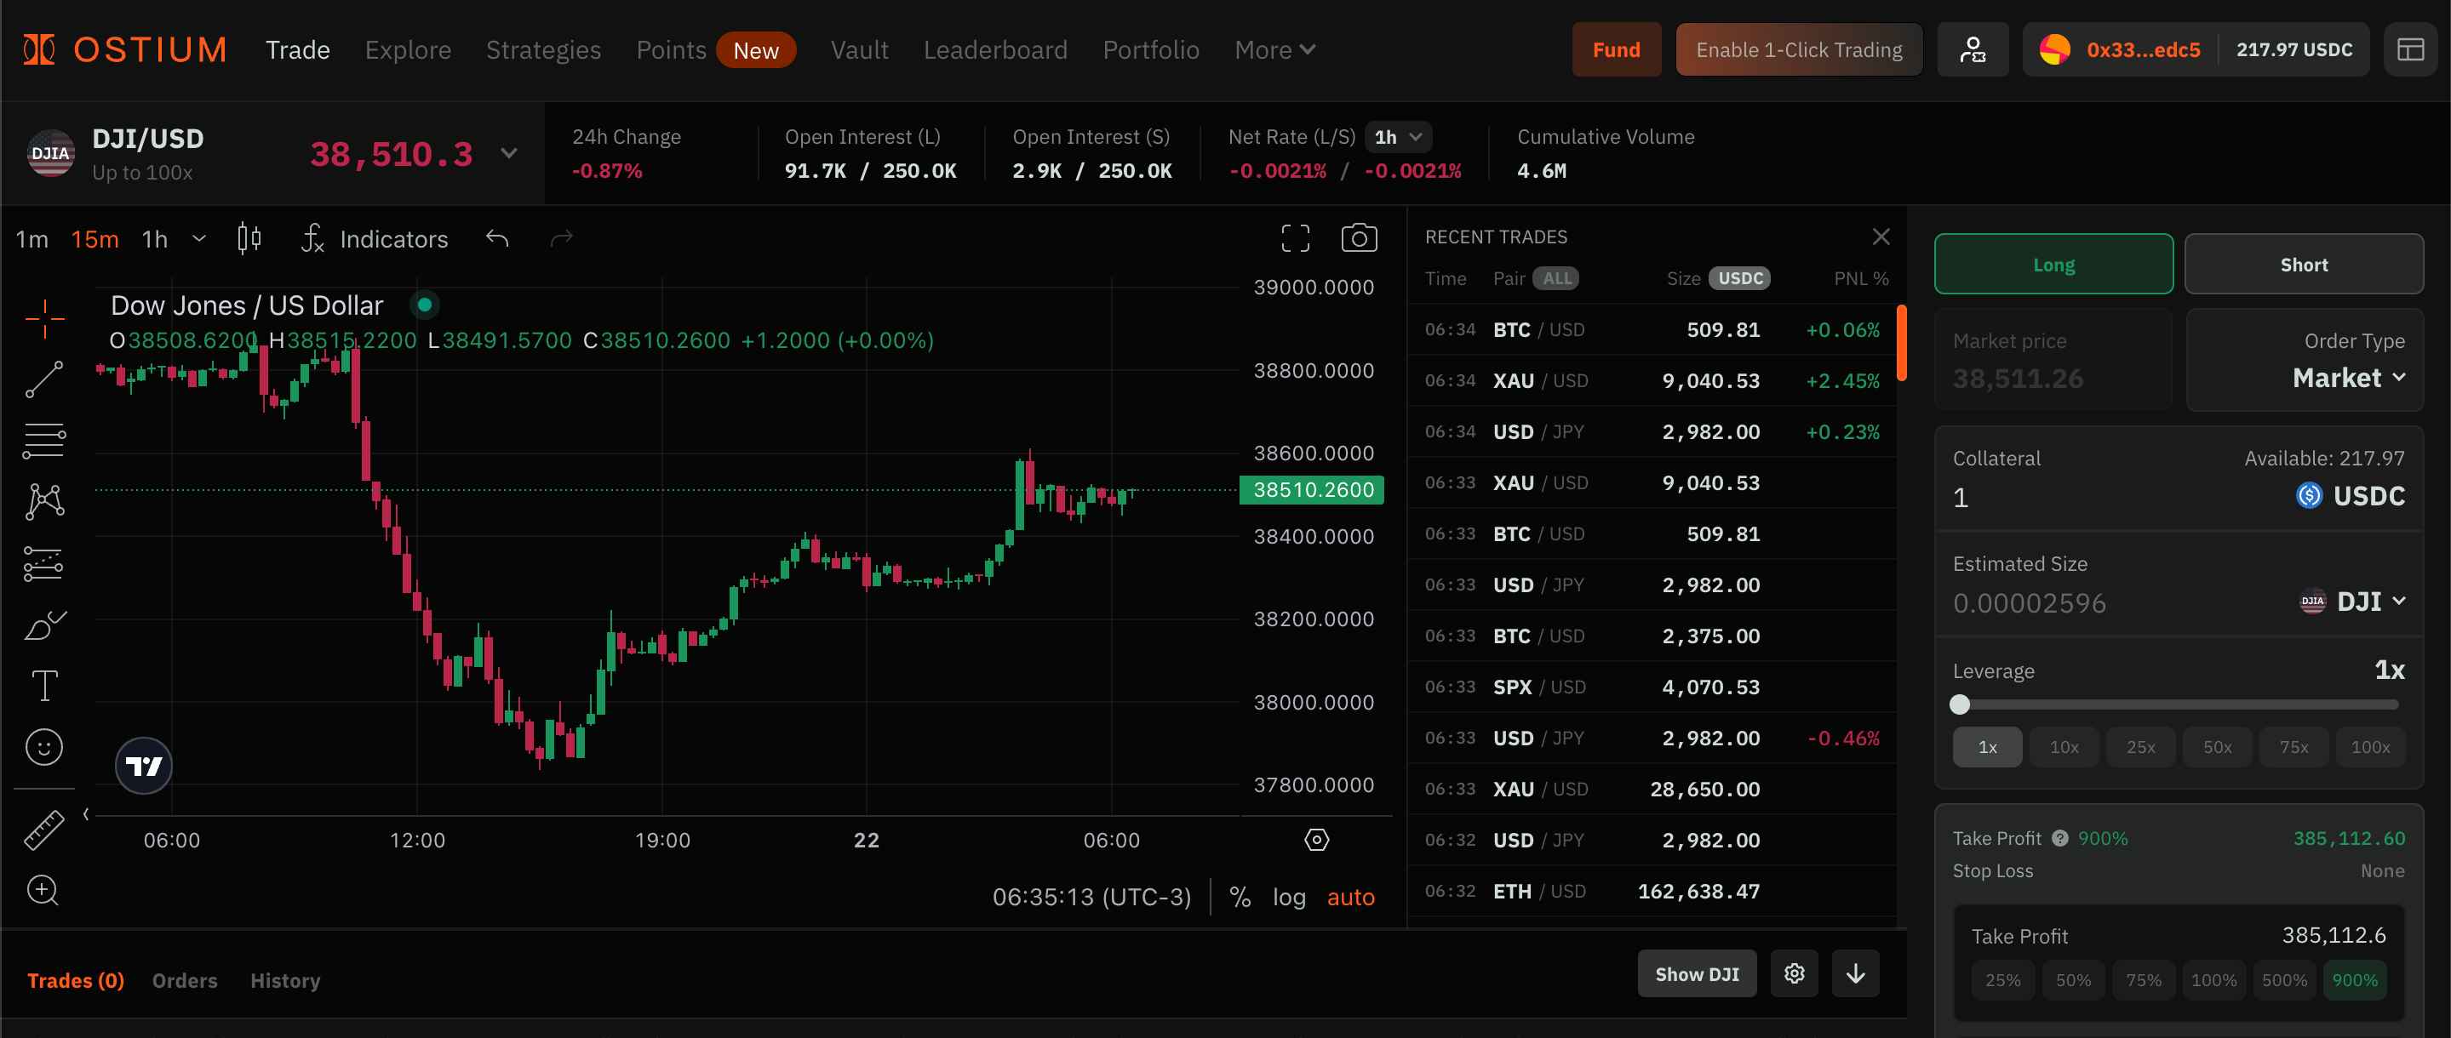2451x1038 pixels.
Task: Click the Fund button
Action: 1616,49
